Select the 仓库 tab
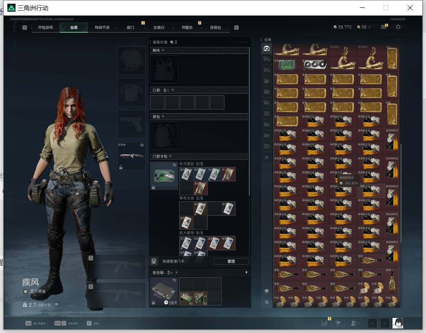426x333 pixels. 74,27
